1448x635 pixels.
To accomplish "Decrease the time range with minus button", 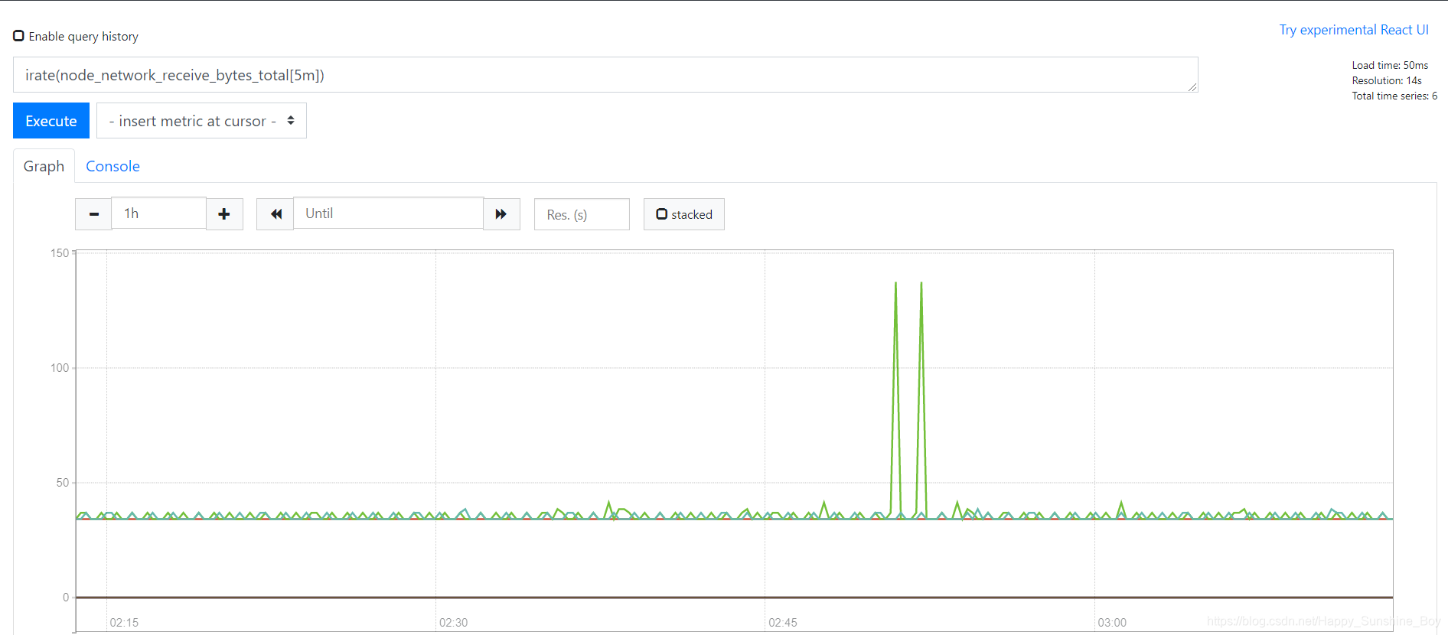I will [93, 214].
